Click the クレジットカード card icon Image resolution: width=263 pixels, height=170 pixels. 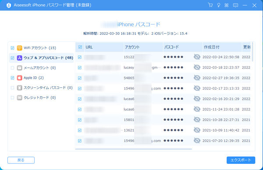pyautogui.click(x=19, y=97)
